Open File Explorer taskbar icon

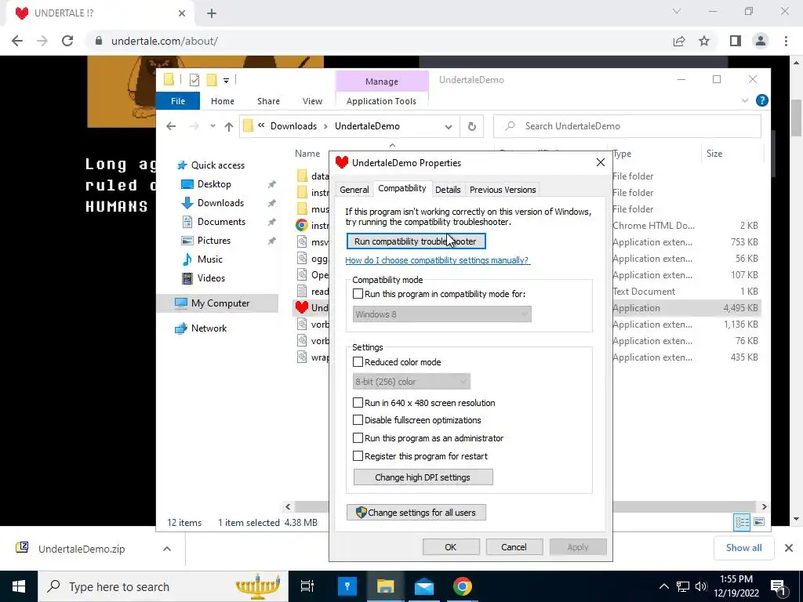click(x=386, y=586)
